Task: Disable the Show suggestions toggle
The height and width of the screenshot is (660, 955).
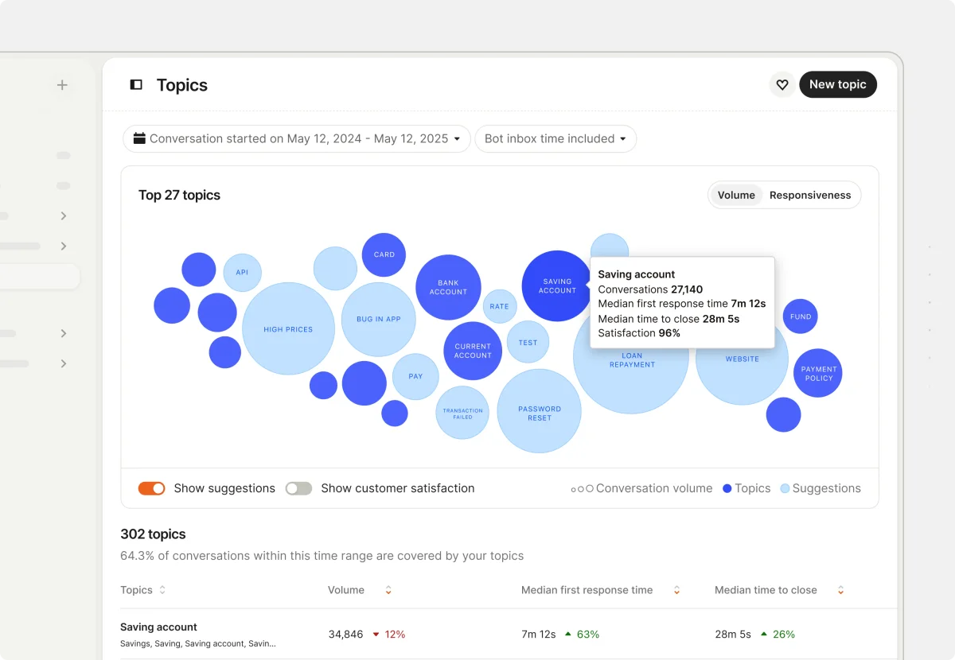Action: point(151,487)
